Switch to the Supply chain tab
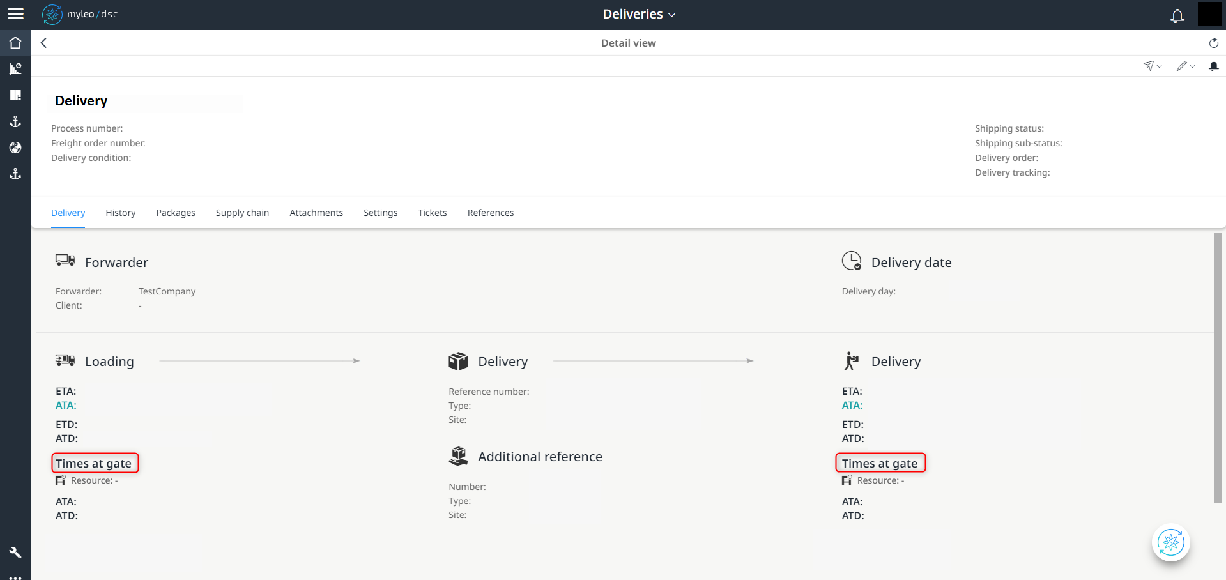The width and height of the screenshot is (1226, 580). [242, 213]
